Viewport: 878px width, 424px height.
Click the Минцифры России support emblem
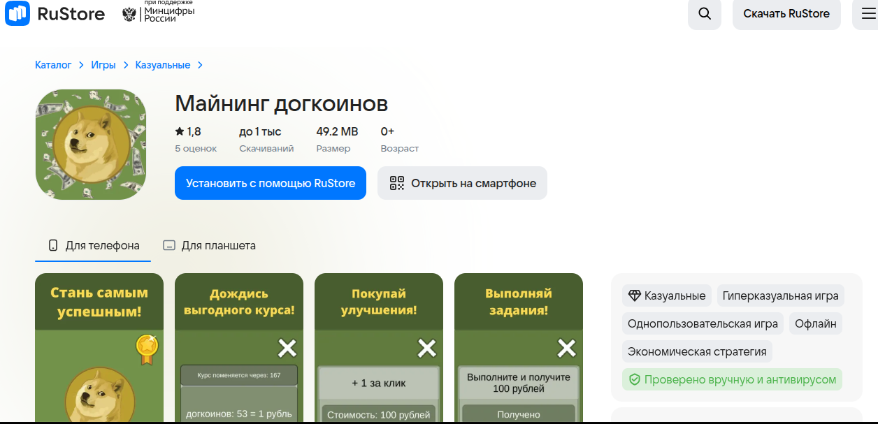(x=159, y=13)
